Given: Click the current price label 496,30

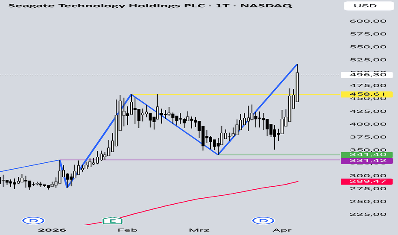Looking at the screenshot, I should pos(366,75).
